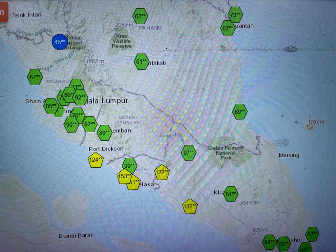Viewport: 336px width, 252px height.
Task: Click the Mersing map label
Action: point(289,155)
